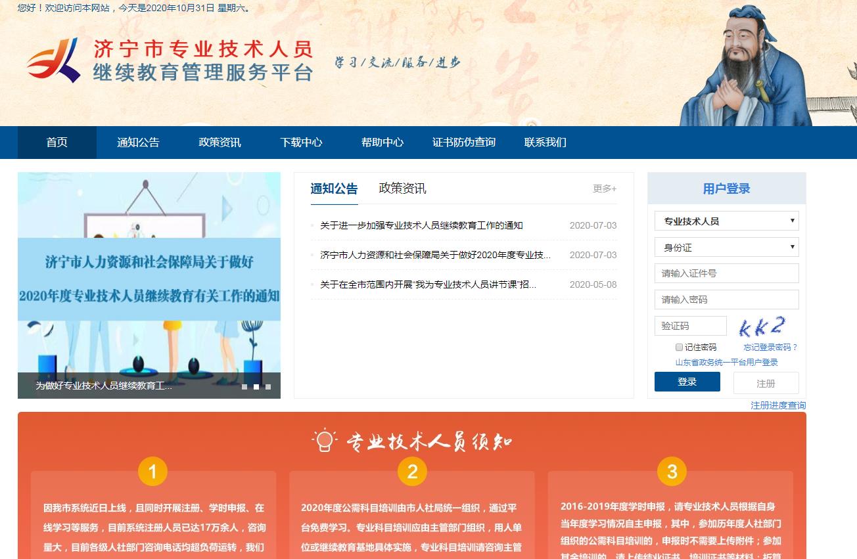Click the 请输入证件号 input field
The image size is (857, 559).
click(726, 273)
